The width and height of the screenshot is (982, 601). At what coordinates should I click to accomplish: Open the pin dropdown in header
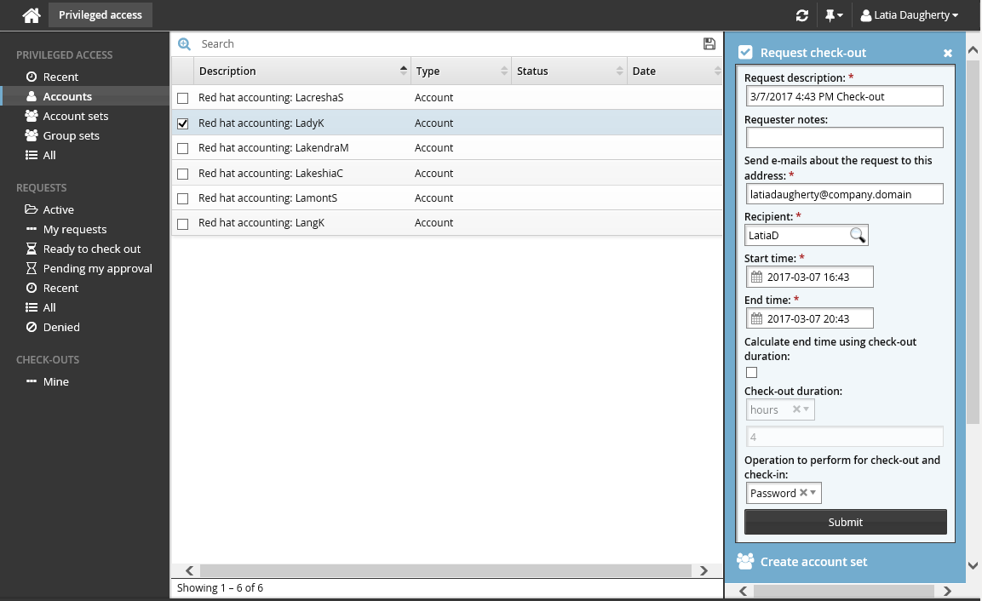point(834,15)
